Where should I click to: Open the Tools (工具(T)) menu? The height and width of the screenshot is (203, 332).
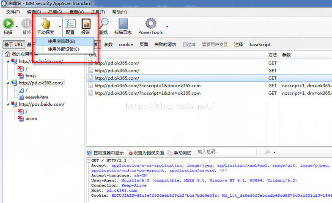click(98, 12)
